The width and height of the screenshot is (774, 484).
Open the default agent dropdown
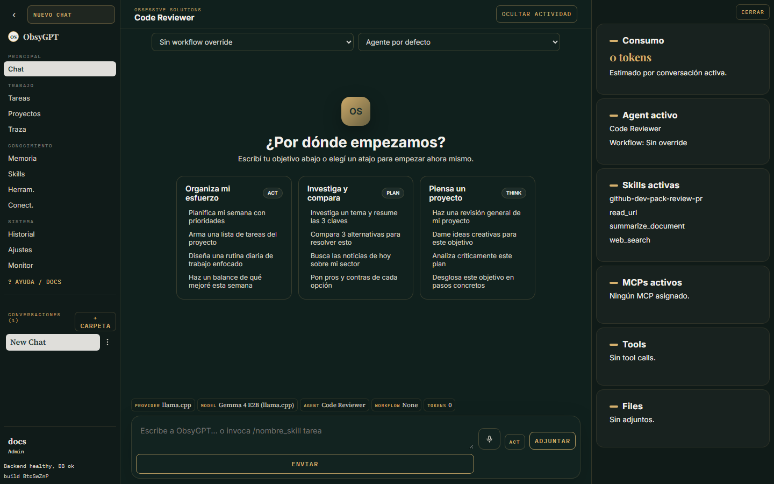[459, 42]
